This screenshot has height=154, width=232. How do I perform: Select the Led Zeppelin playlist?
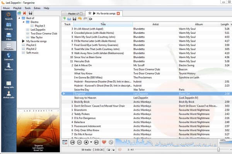[38, 30]
